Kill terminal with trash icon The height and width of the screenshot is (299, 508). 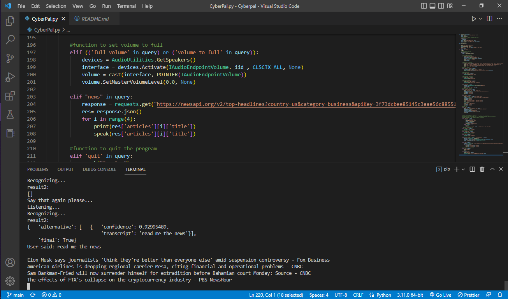point(482,169)
